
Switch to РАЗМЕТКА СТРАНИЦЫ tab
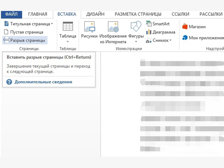point(138,14)
